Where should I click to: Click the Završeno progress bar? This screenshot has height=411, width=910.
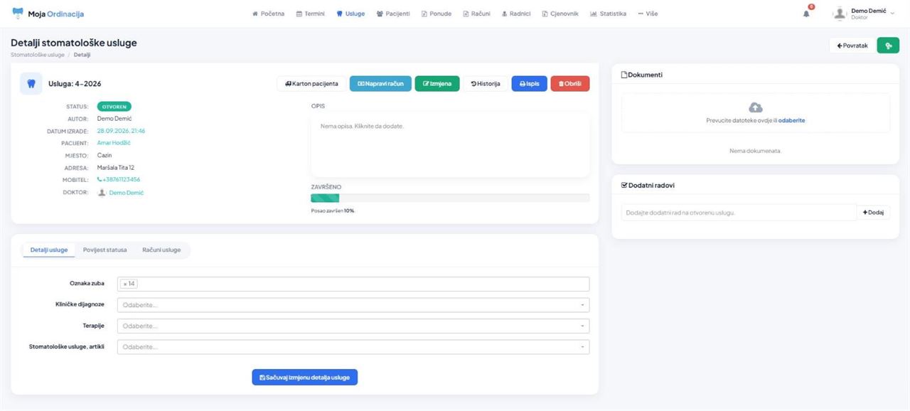click(x=450, y=198)
